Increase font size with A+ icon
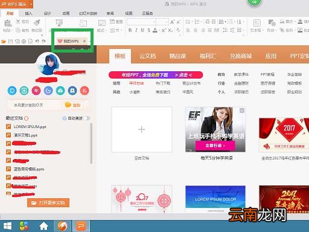Viewport: 309px width, 232px height. point(173,22)
